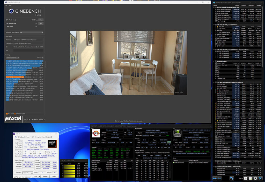Click the HWiNFO collapse columns arrow icon
This screenshot has height=182, width=265.
click(x=220, y=178)
